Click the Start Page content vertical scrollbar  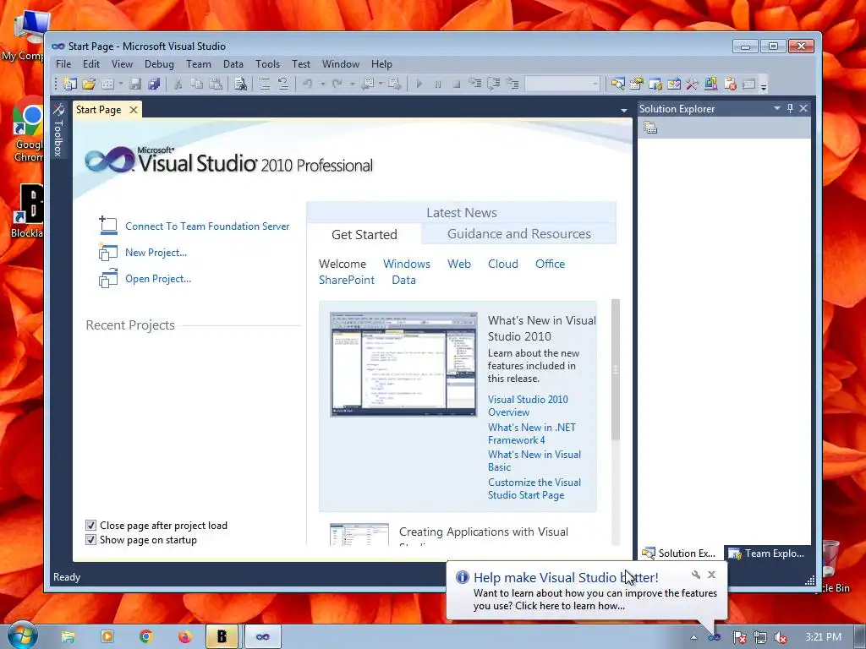(616, 422)
